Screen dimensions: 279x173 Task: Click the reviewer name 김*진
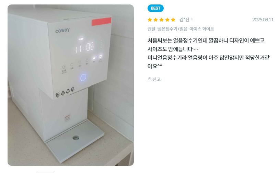[184, 20]
